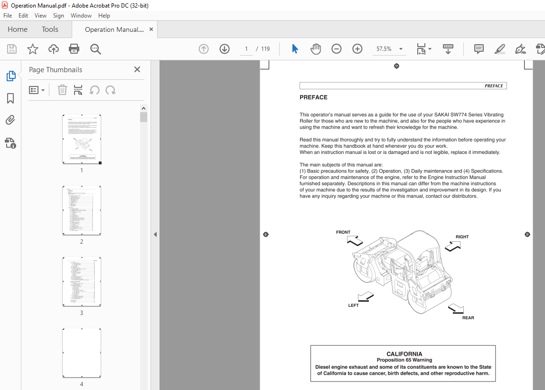Click the 57.5% zoom value field

(384, 49)
